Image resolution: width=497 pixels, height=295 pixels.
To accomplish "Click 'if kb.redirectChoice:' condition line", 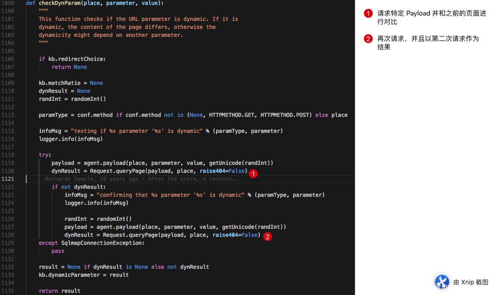I will pos(72,59).
